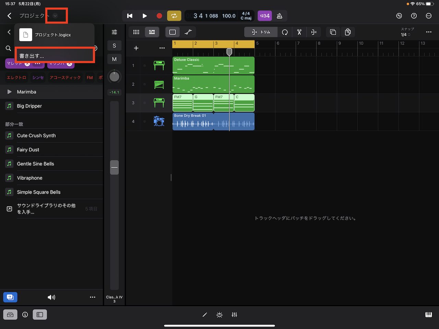439x329 pixels.
Task: Open the top-right more options menu
Action: (x=428, y=16)
